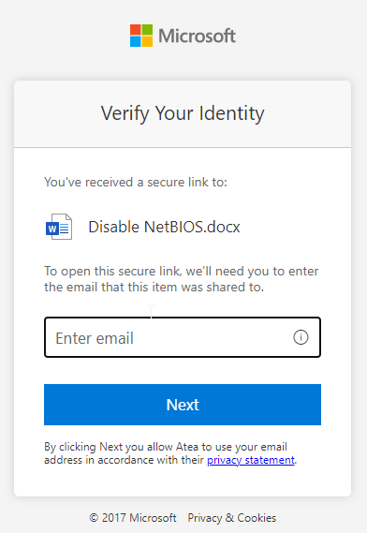This screenshot has width=367, height=533.
Task: Click the red square of Microsoft logo
Action: point(135,30)
